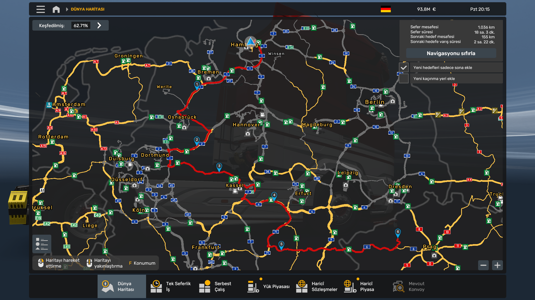This screenshot has width=535, height=300.
Task: Click the German flag icon
Action: tap(386, 9)
